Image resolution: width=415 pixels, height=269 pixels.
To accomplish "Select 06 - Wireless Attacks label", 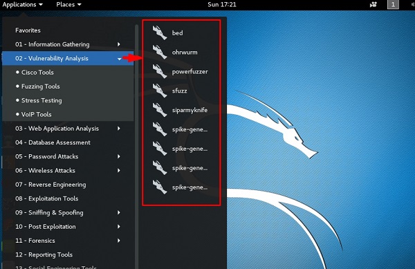I will click(x=45, y=171).
